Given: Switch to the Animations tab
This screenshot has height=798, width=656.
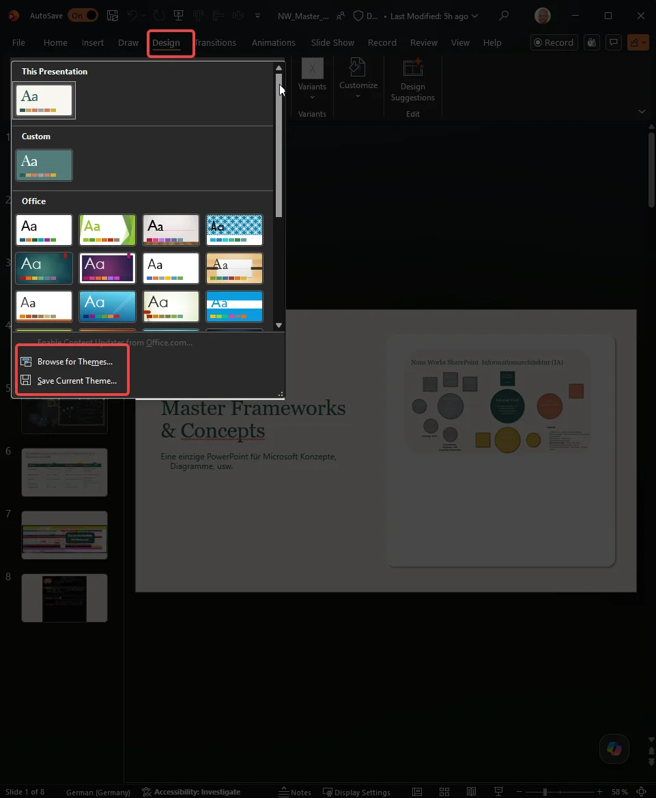Looking at the screenshot, I should coord(273,43).
